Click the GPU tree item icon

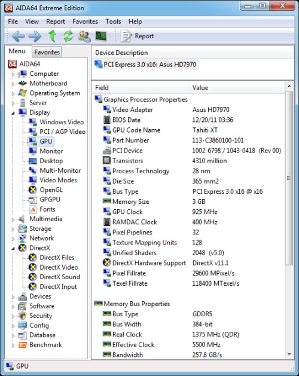click(x=33, y=141)
